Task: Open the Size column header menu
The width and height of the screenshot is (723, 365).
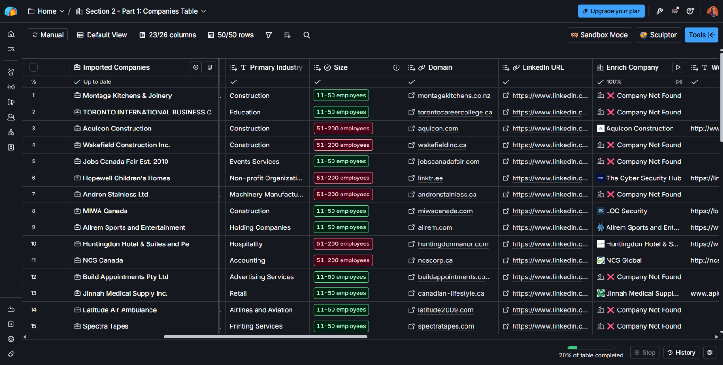Action: point(357,67)
